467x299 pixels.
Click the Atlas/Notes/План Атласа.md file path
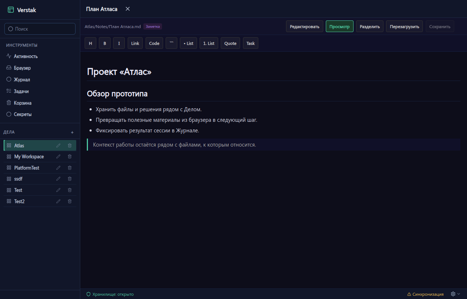coord(113,27)
